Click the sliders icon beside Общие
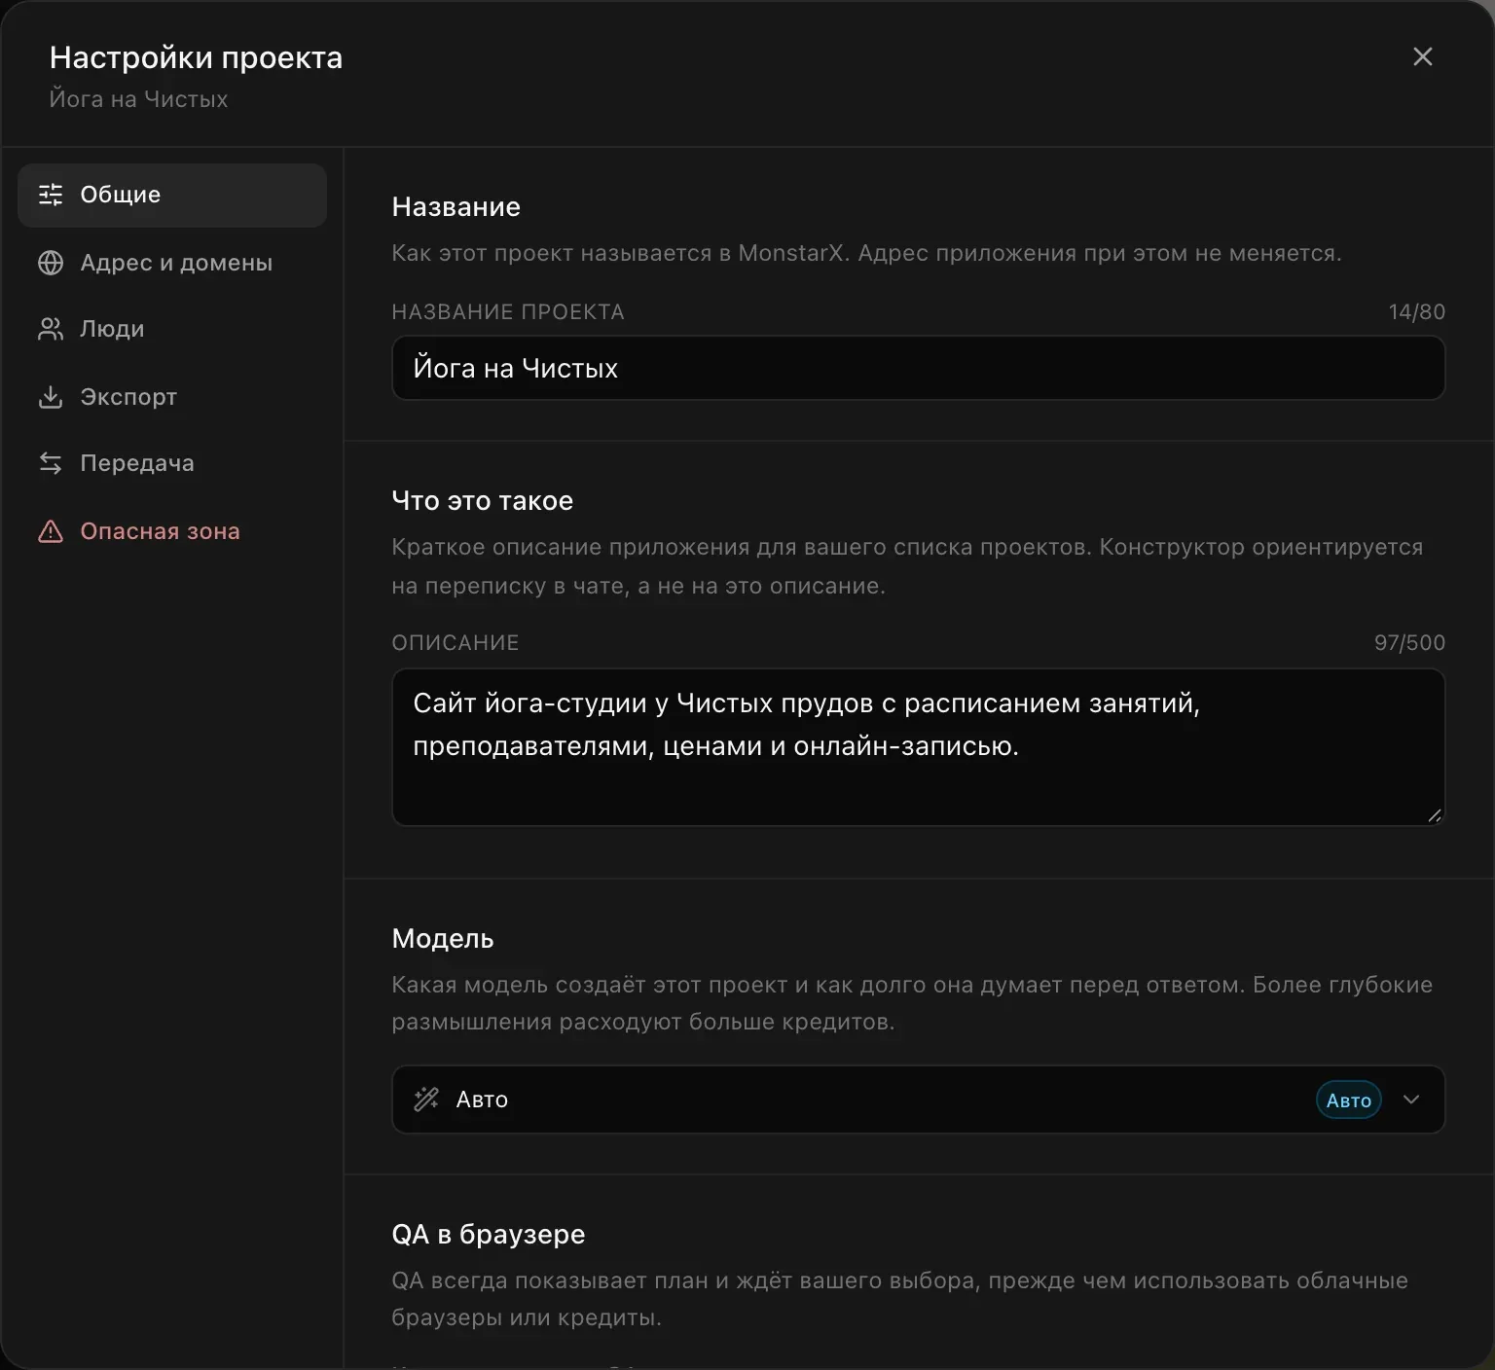Viewport: 1495px width, 1370px height. [x=51, y=195]
